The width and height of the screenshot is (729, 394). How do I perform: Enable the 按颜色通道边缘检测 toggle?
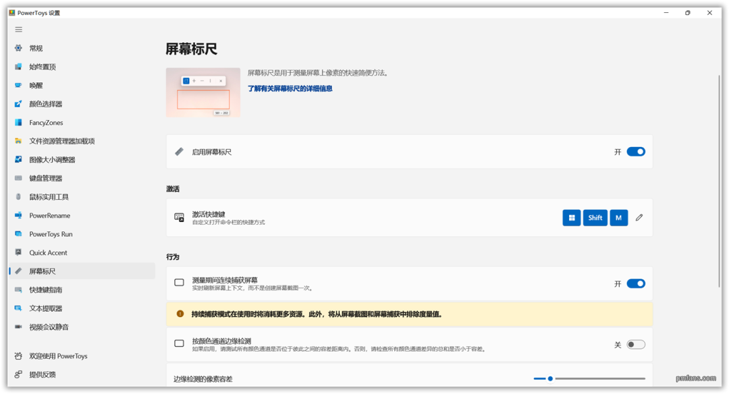(x=636, y=344)
